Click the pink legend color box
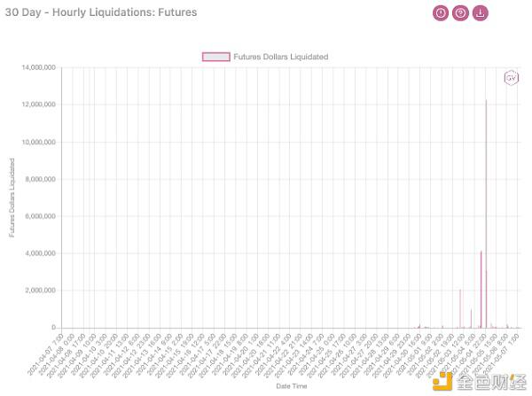This screenshot has width=532, height=396. [216, 57]
